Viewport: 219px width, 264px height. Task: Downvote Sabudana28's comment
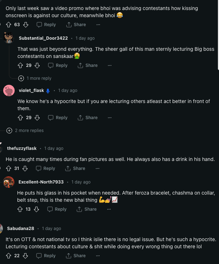tap(25, 256)
